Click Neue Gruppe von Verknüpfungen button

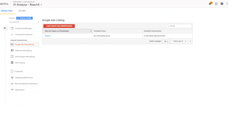tap(59, 26)
